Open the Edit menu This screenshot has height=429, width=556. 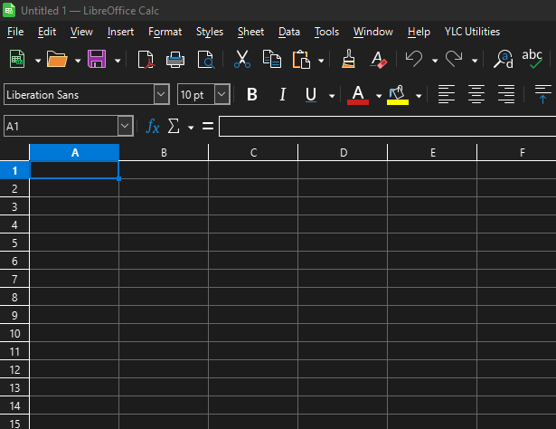pyautogui.click(x=47, y=32)
